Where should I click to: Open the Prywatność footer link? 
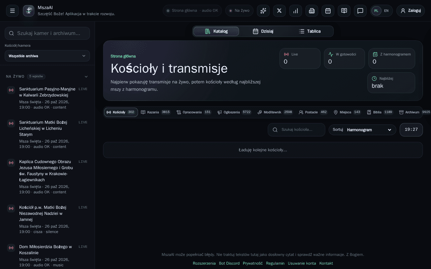[x=253, y=263]
